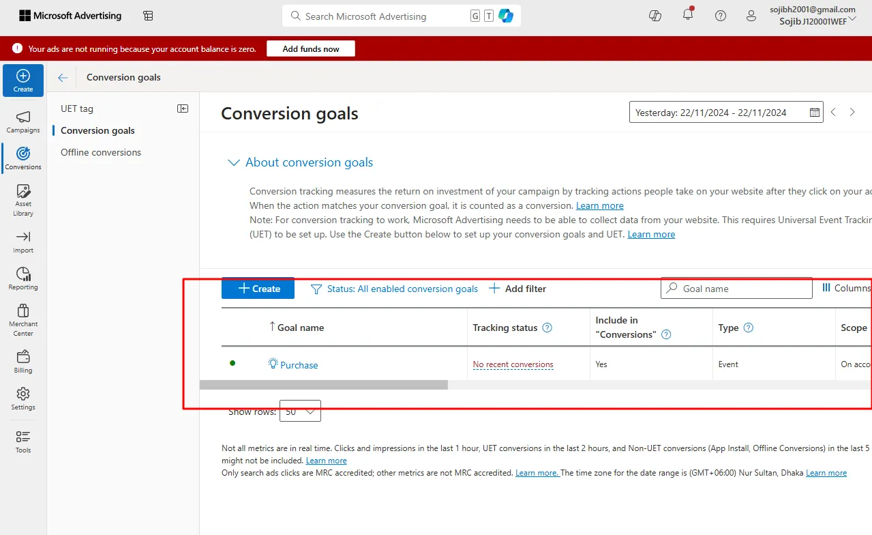Open the Campaigns megaphone icon in sidebar

click(x=23, y=117)
